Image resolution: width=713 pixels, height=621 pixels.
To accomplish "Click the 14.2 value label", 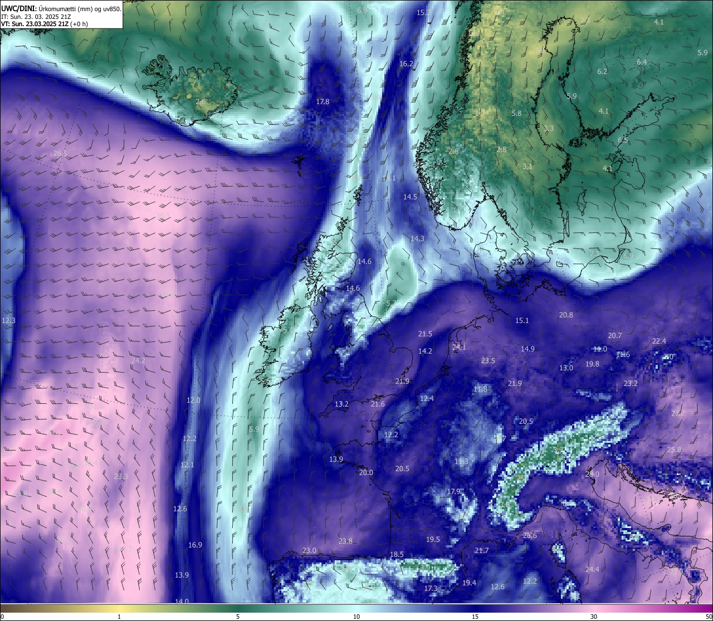I will click(425, 351).
